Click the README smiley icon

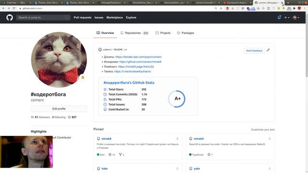100,49
